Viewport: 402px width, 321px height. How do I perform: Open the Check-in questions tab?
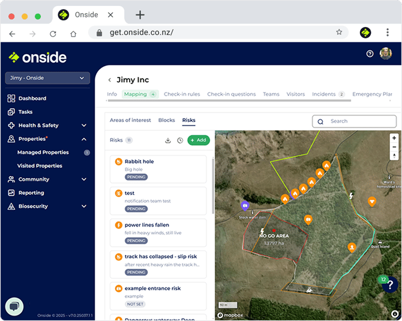pyautogui.click(x=232, y=94)
